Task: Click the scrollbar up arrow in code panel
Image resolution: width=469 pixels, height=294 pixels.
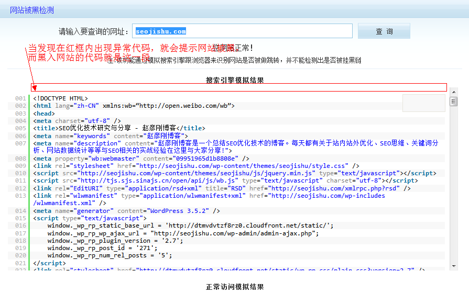Action: click(x=454, y=91)
